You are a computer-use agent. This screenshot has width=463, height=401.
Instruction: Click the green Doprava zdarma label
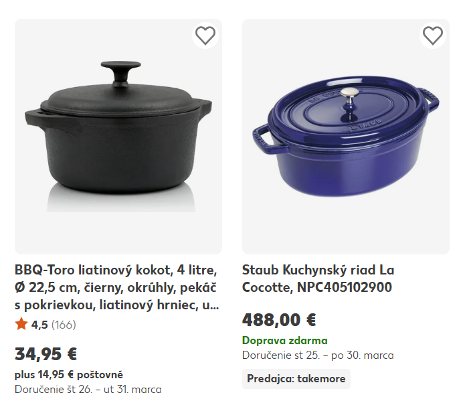pos(284,340)
